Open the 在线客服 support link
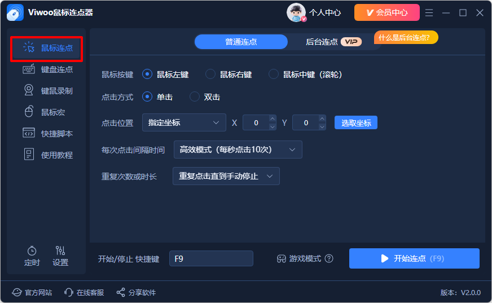The width and height of the screenshot is (492, 303). point(90,293)
